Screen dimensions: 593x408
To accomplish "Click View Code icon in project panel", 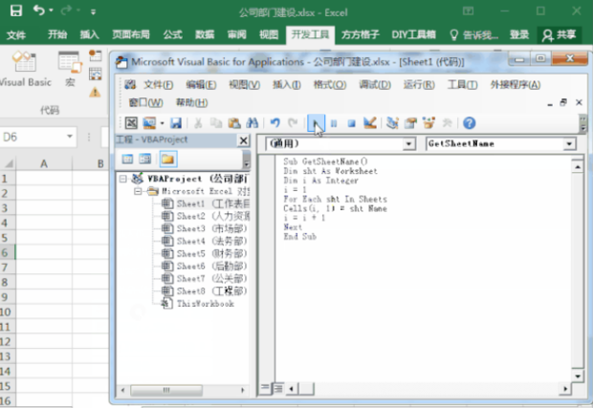I will coord(128,159).
